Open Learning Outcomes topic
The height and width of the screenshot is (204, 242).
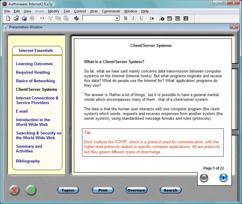point(34,64)
